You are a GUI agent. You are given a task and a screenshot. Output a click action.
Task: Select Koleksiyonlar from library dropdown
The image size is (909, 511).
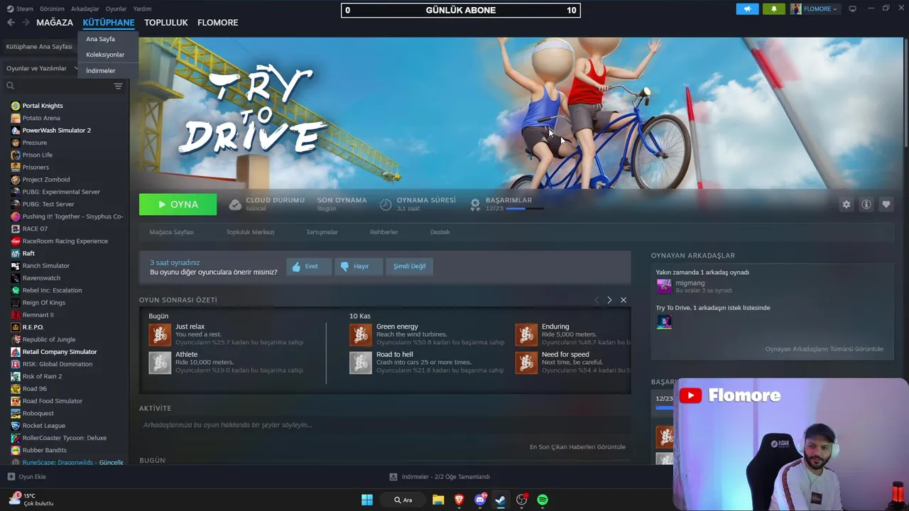[x=105, y=55]
